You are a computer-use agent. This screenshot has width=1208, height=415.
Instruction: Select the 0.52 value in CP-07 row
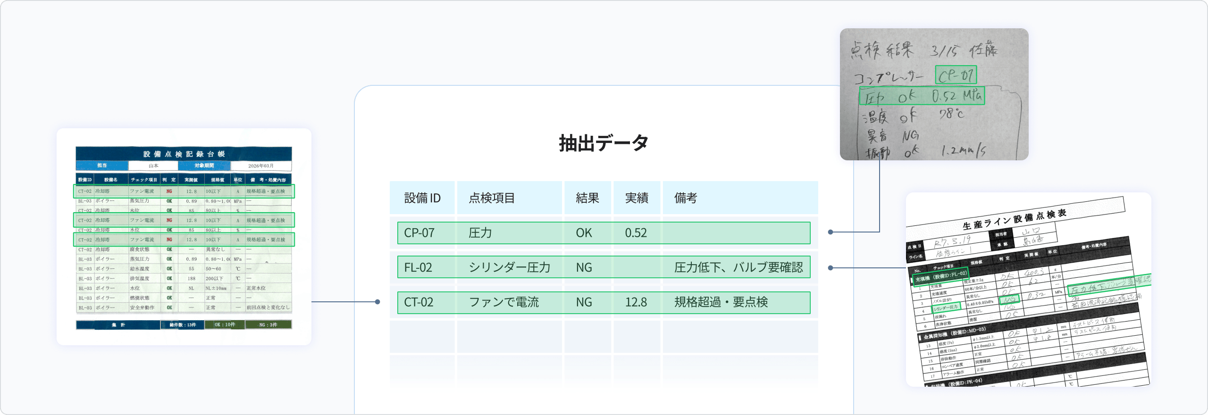tap(636, 233)
